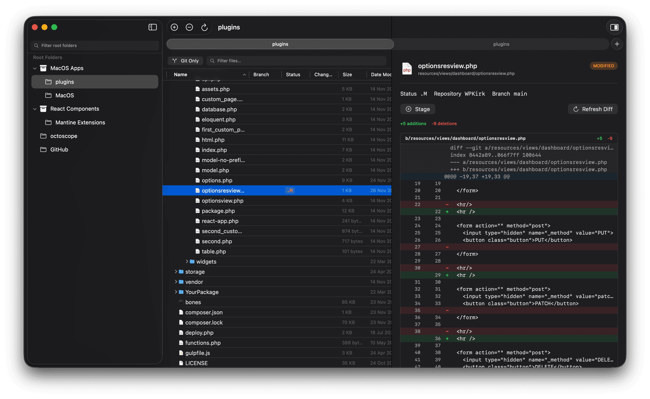Click the refresh arrow toolbar icon

[204, 27]
